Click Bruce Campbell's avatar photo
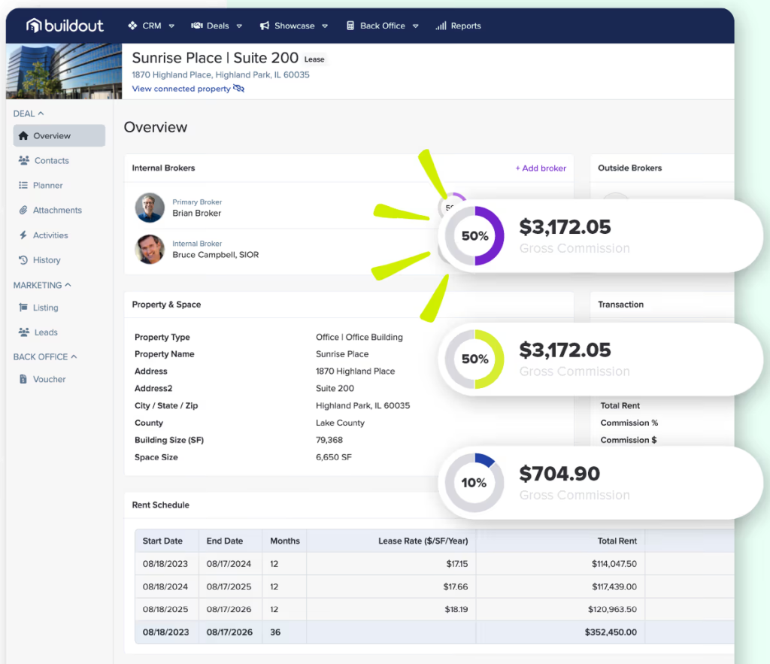770x664 pixels. 150,250
